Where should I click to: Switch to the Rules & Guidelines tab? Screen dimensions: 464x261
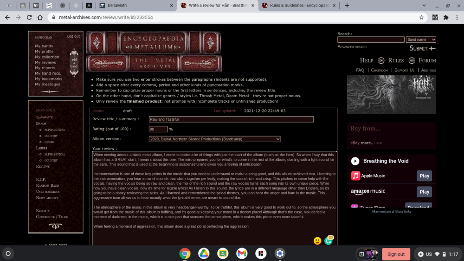pyautogui.click(x=299, y=5)
